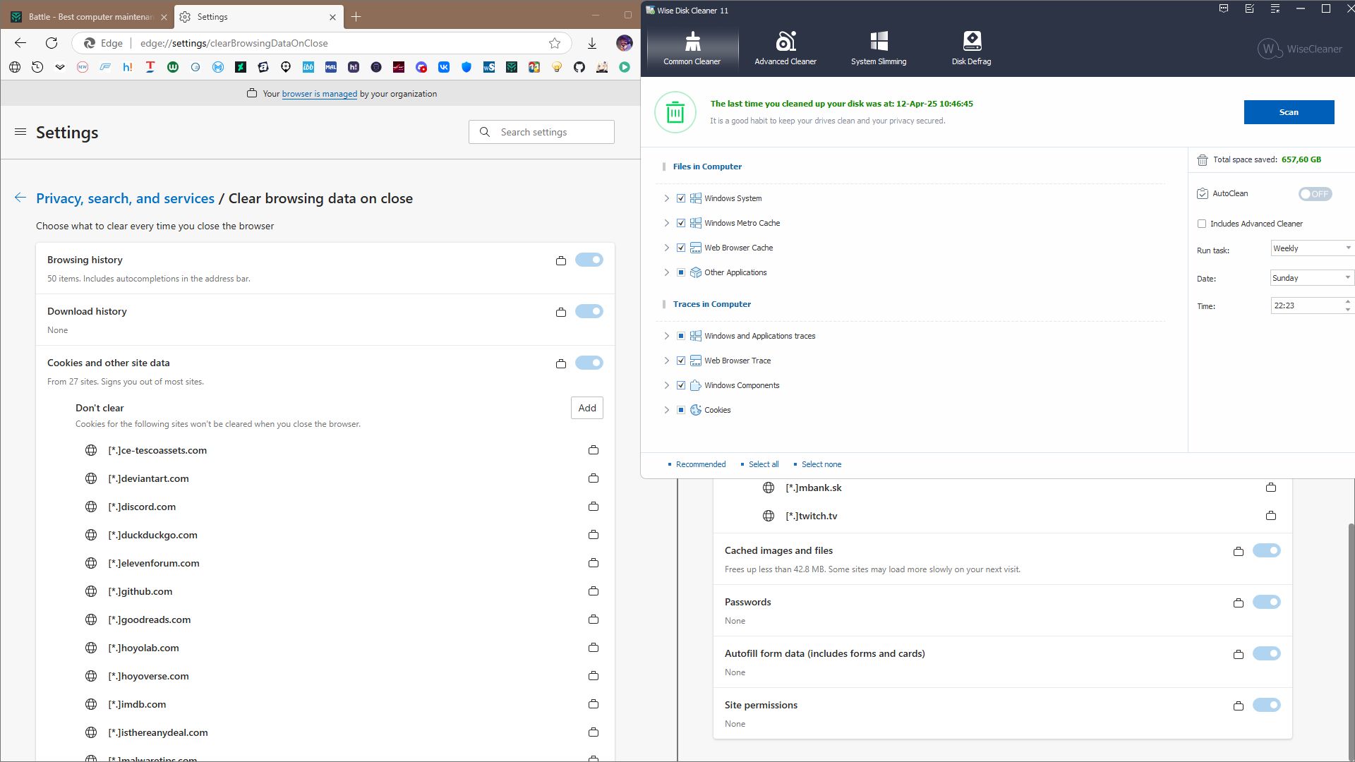Image resolution: width=1355 pixels, height=762 pixels.
Task: Open the MAL bookmark icon
Action: pos(331,67)
